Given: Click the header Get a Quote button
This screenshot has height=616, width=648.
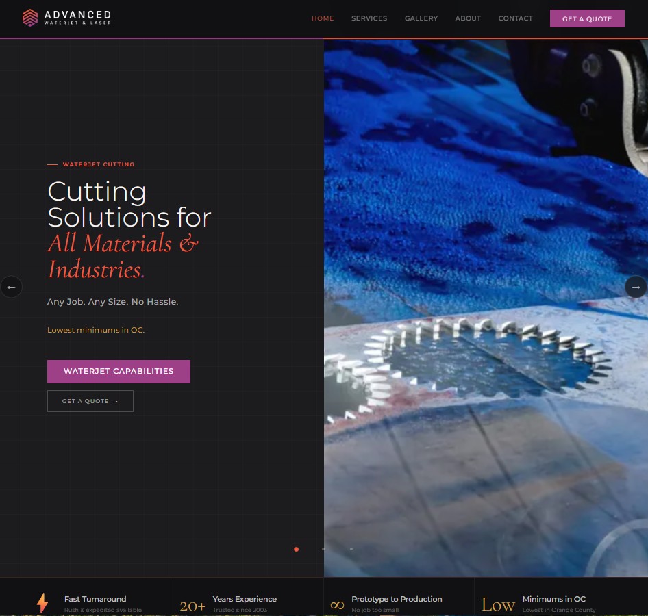Looking at the screenshot, I should (x=587, y=18).
